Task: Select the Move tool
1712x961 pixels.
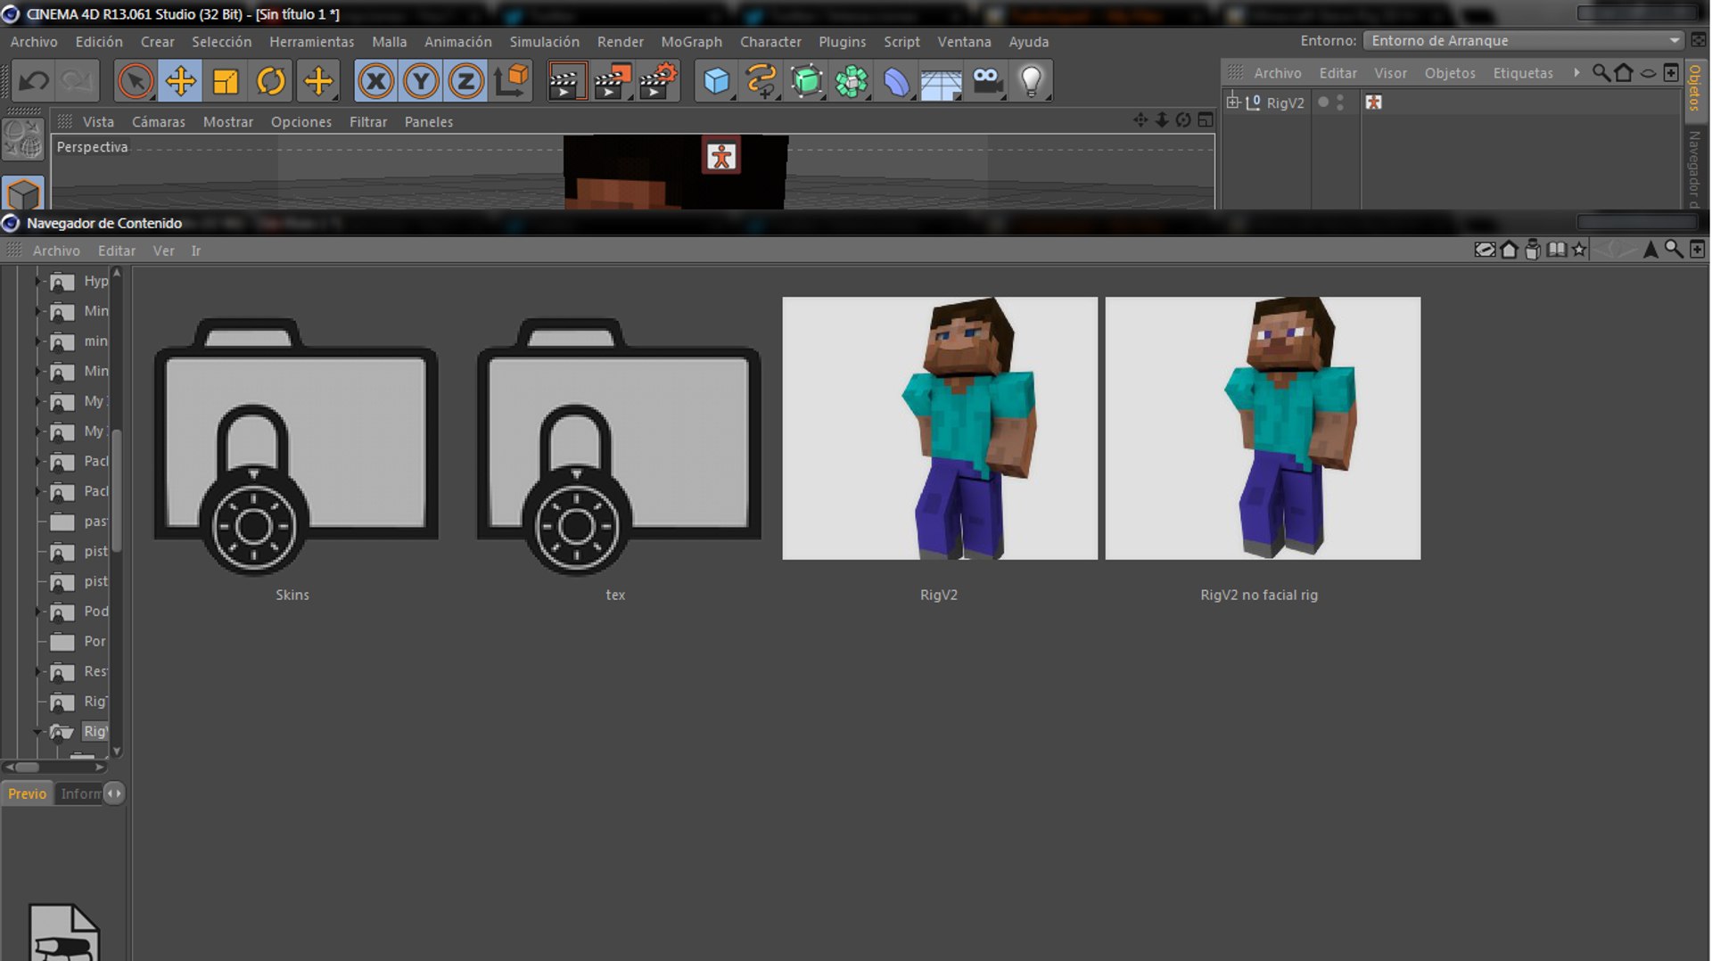Action: coord(180,81)
